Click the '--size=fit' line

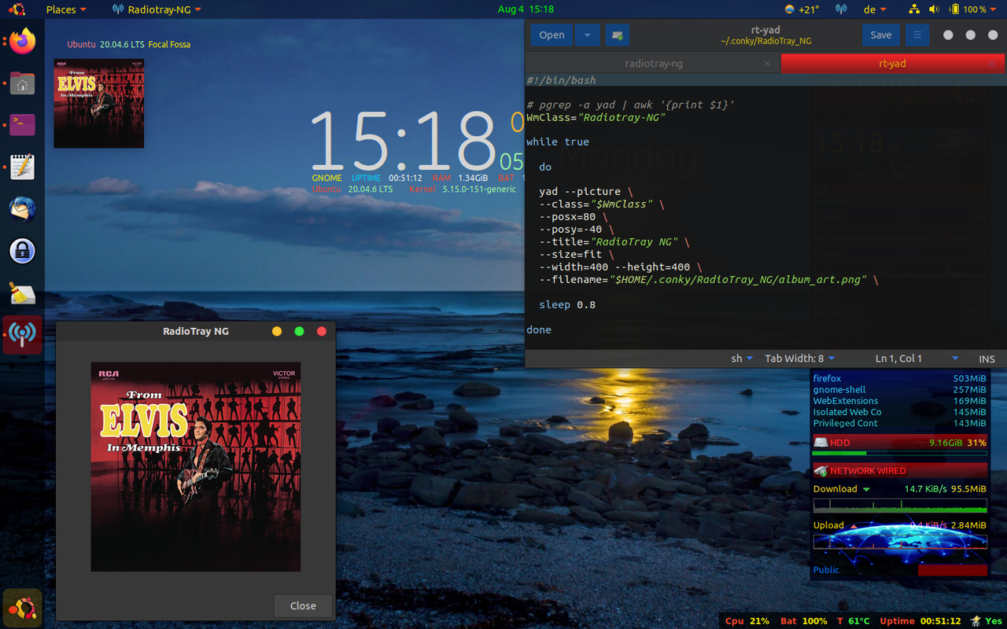tap(577, 254)
